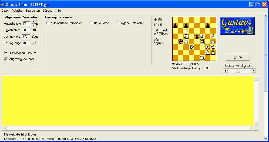This screenshot has width=269, height=142.
Task: Choose the eigene Parameter radio button
Action: pyautogui.click(x=118, y=23)
